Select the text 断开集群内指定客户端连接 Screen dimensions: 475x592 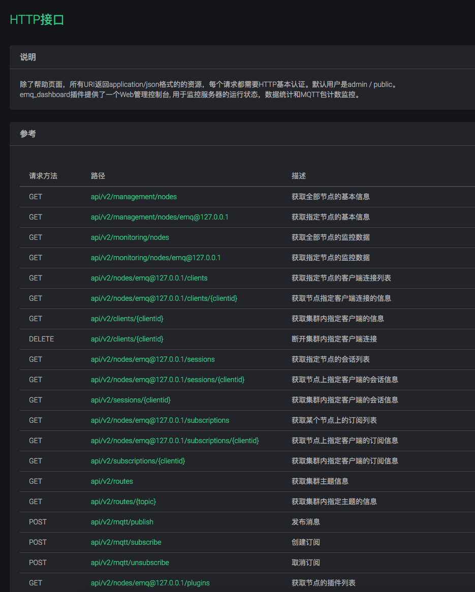[334, 339]
